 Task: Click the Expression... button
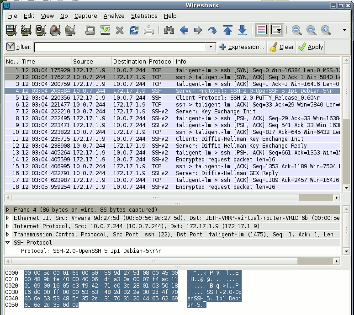[x=242, y=47]
